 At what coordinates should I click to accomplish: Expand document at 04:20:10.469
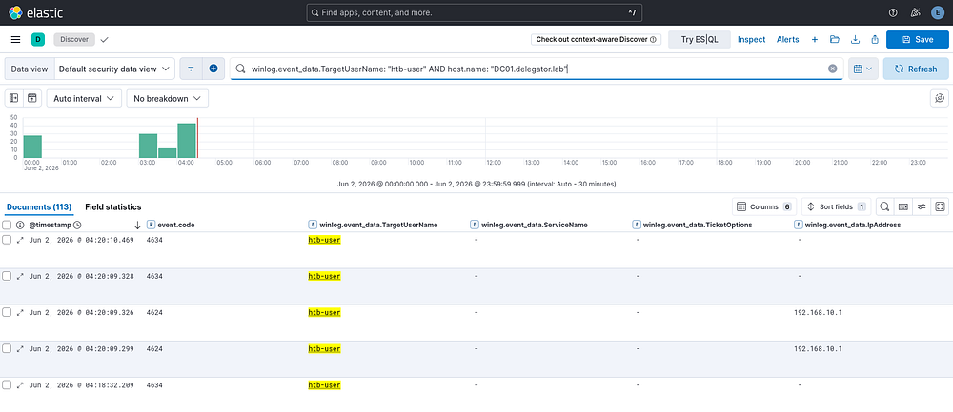[x=20, y=240]
